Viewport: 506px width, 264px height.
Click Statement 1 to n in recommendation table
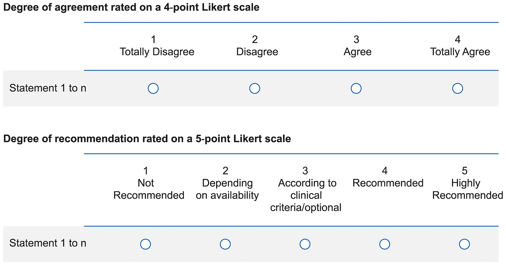(48, 243)
